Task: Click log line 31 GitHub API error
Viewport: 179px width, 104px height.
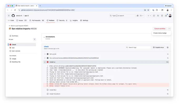Action: tap(106, 84)
